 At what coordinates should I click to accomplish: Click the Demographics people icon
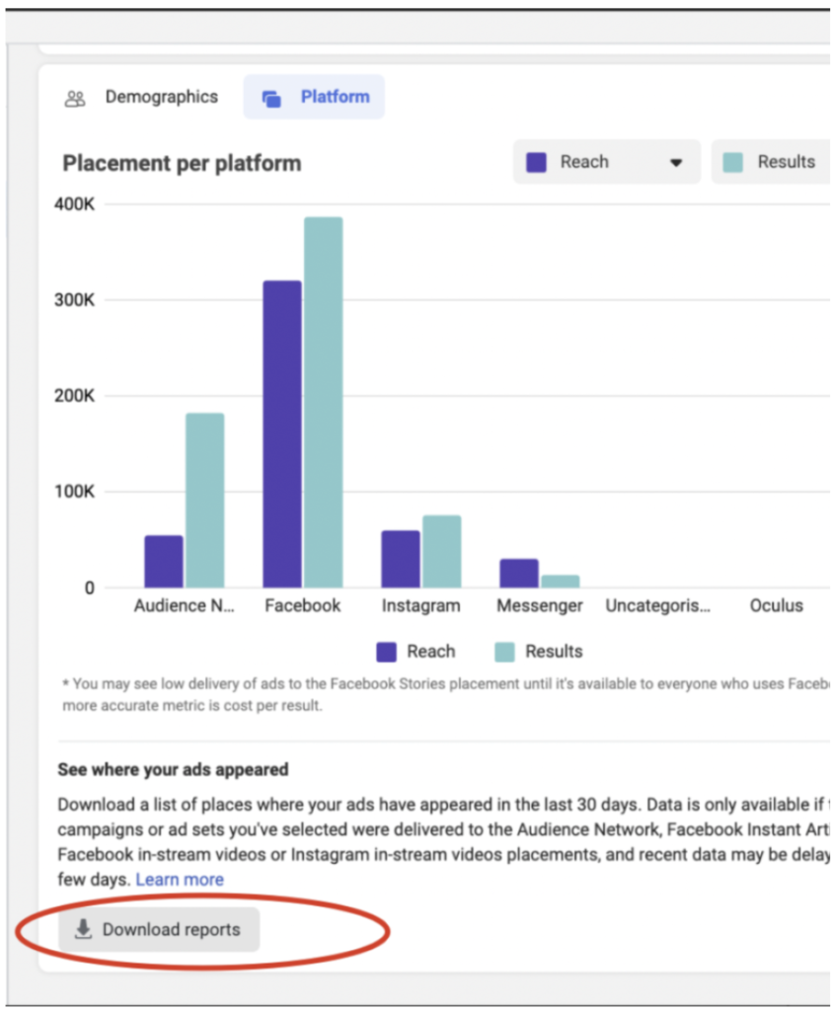(75, 98)
